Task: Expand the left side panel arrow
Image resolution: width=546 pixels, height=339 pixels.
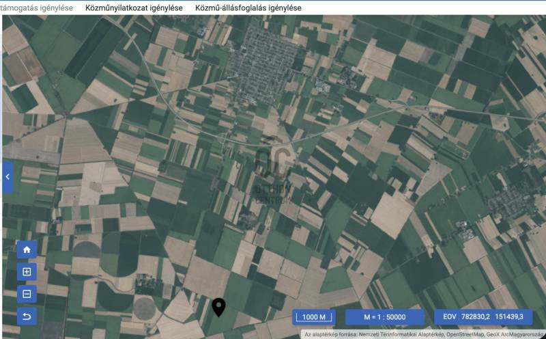Action: (x=7, y=177)
